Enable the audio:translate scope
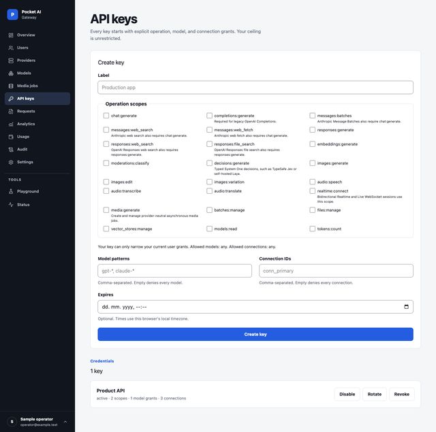This screenshot has width=436, height=432. coord(209,190)
